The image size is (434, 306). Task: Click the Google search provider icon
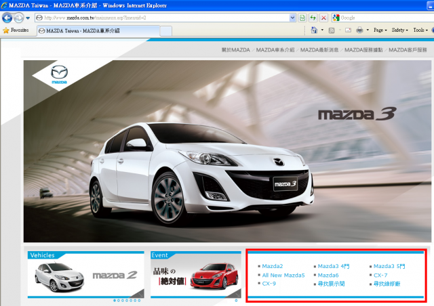pyautogui.click(x=336, y=18)
